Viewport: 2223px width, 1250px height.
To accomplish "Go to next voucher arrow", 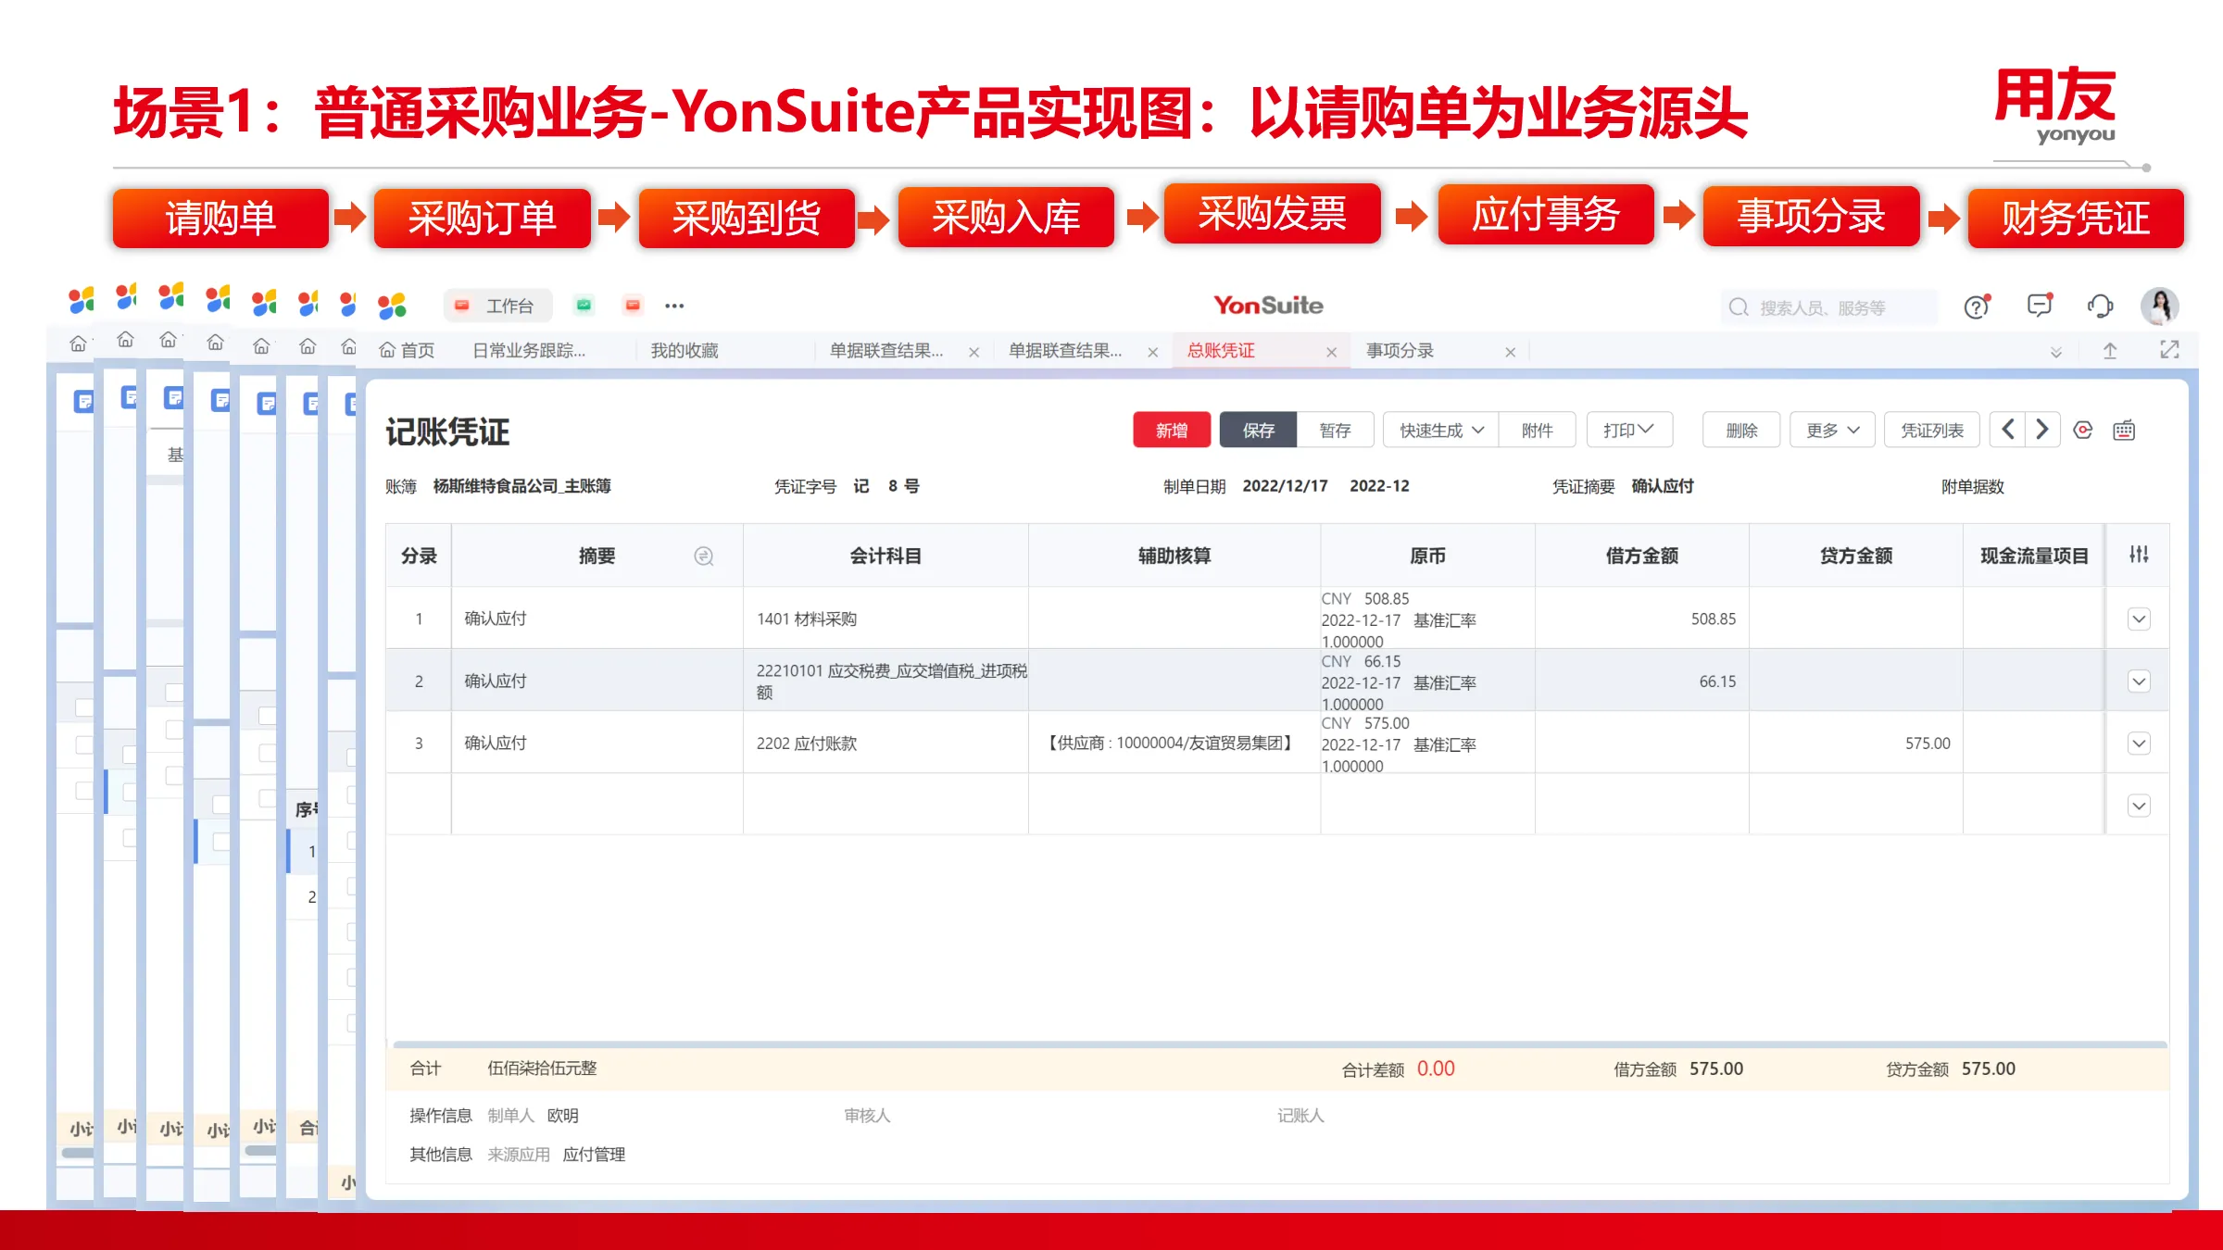I will (x=2042, y=430).
